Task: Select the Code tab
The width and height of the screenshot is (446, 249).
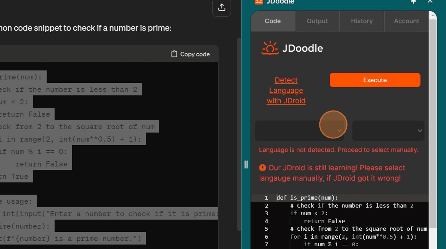Action: click(273, 21)
